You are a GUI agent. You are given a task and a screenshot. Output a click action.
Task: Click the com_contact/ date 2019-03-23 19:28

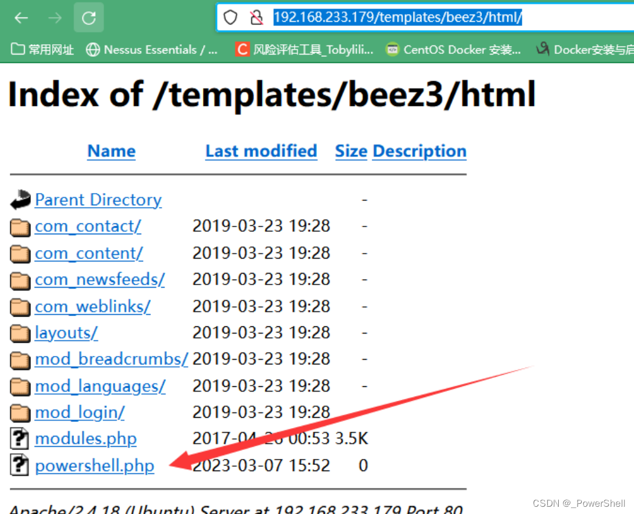(261, 226)
